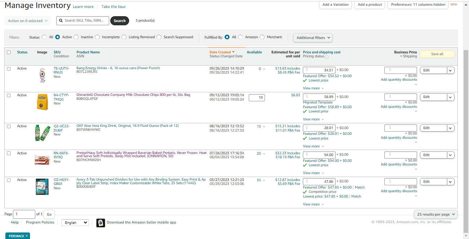
Task: Click the Status column header
Action: click(x=22, y=52)
